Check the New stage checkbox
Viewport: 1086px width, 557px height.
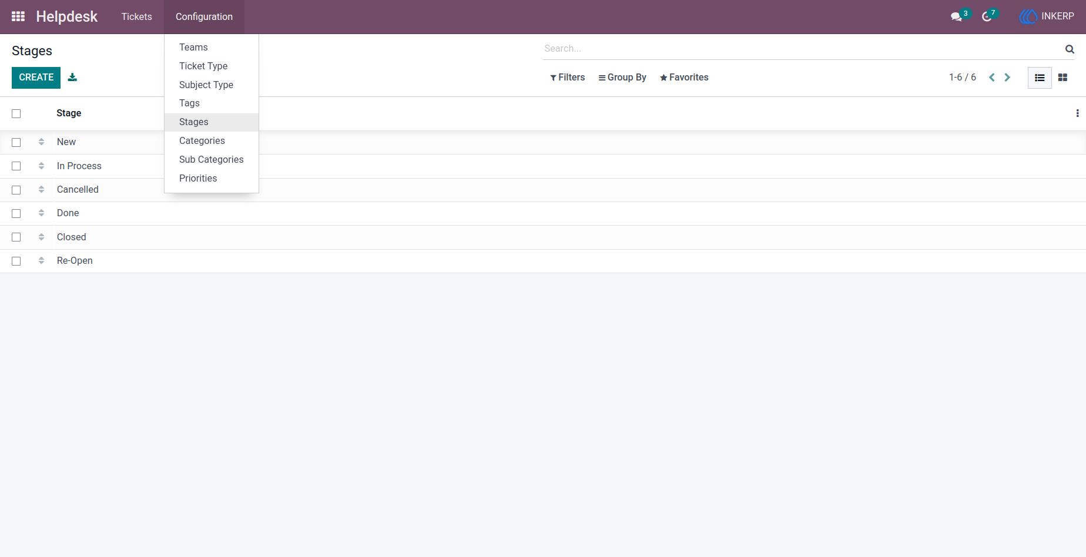[16, 142]
